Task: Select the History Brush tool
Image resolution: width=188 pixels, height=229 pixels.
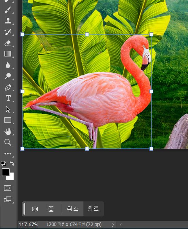Action: tap(8, 32)
